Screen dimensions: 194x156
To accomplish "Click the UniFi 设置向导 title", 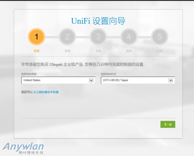I will (x=98, y=21).
